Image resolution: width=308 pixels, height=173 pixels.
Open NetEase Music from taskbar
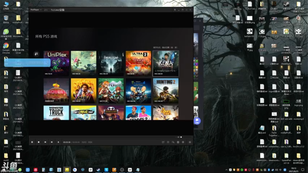tap(35, 170)
